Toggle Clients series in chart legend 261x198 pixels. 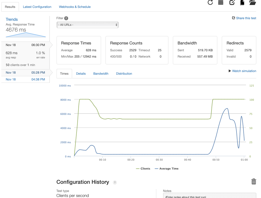[x=143, y=169]
